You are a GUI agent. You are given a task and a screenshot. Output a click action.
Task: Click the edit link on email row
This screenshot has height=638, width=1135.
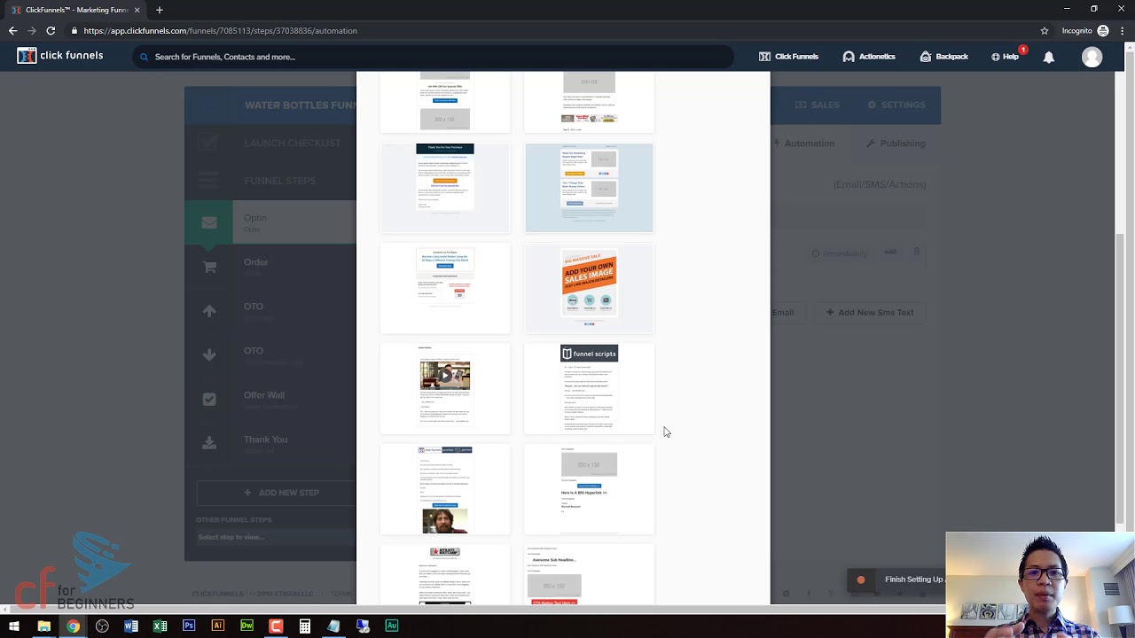click(x=889, y=253)
